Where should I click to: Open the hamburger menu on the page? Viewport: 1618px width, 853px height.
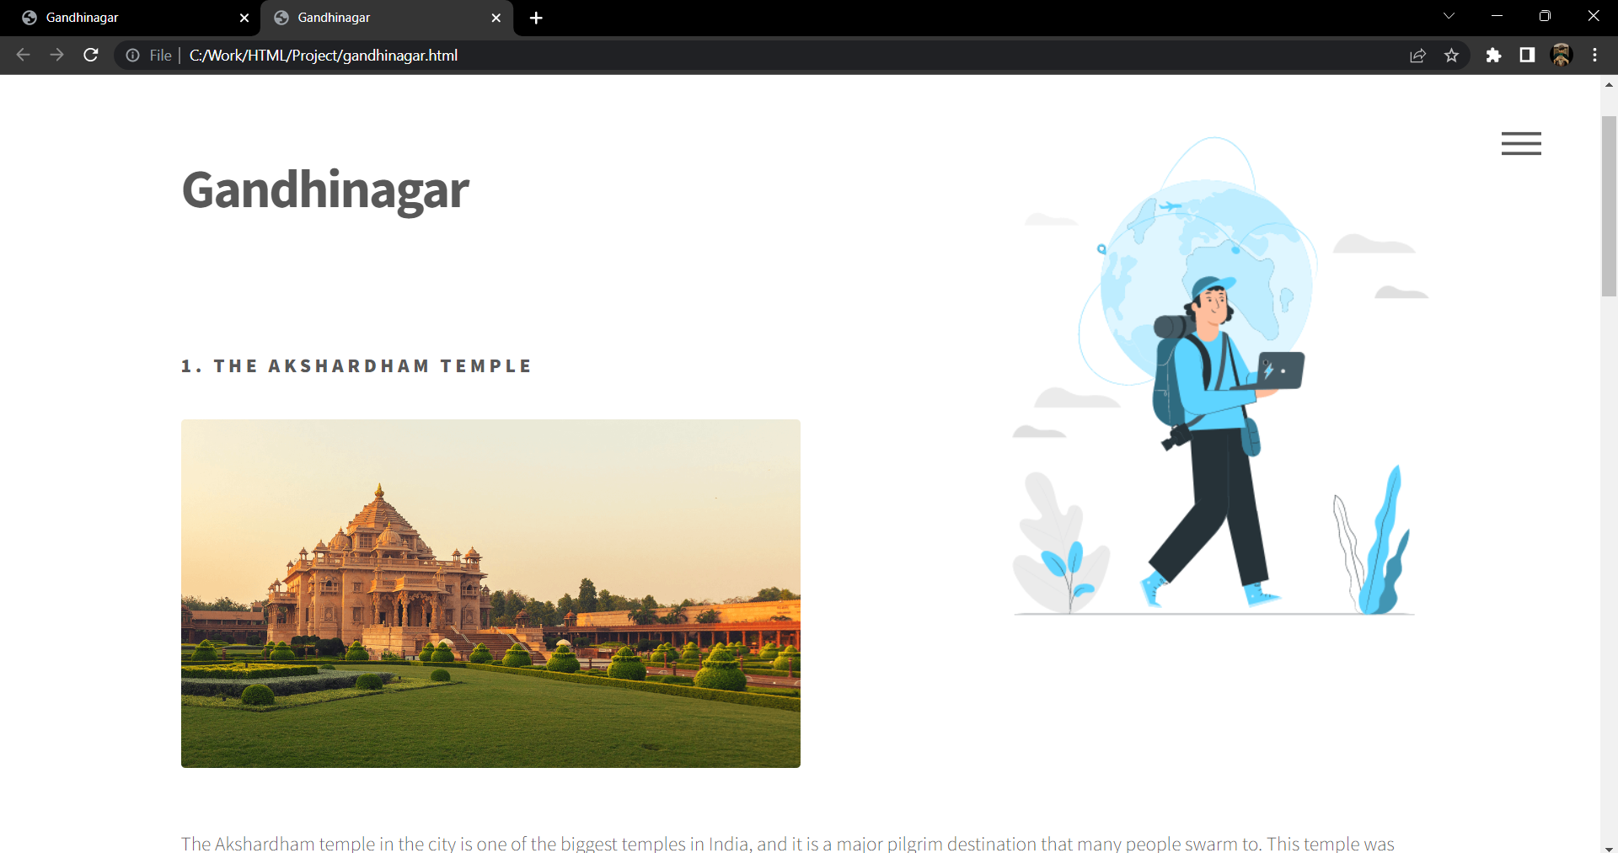pos(1521,143)
